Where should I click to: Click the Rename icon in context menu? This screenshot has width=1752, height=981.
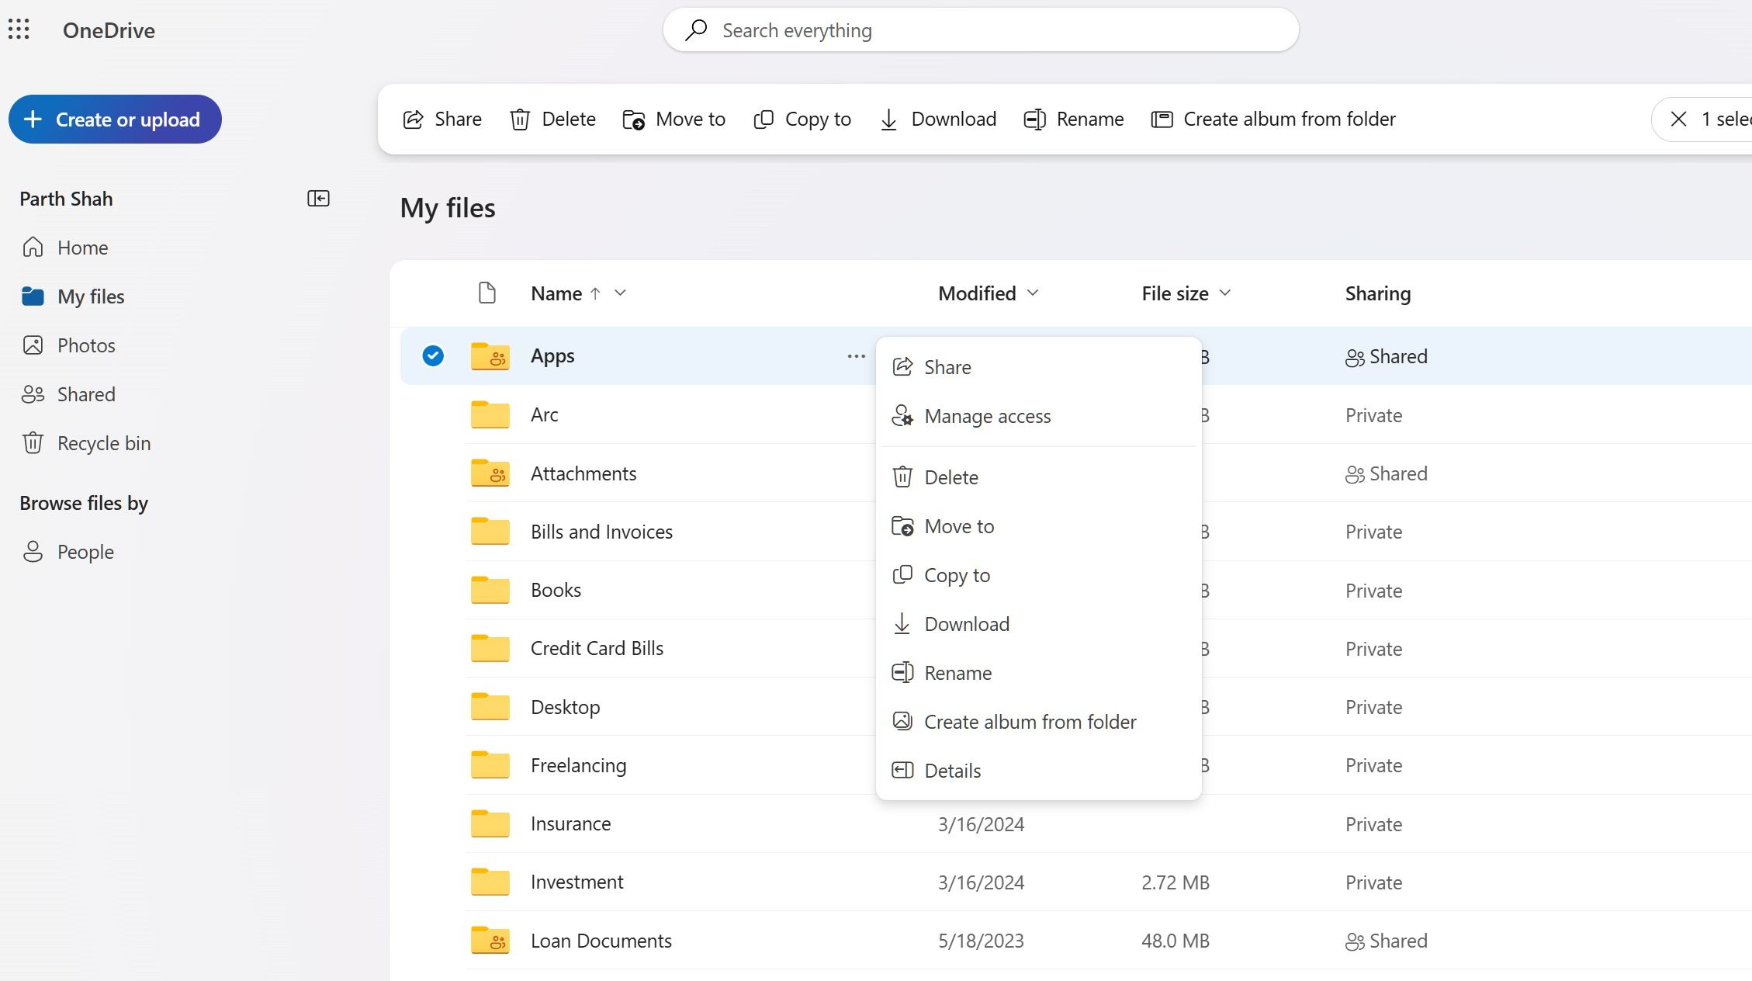coord(902,673)
